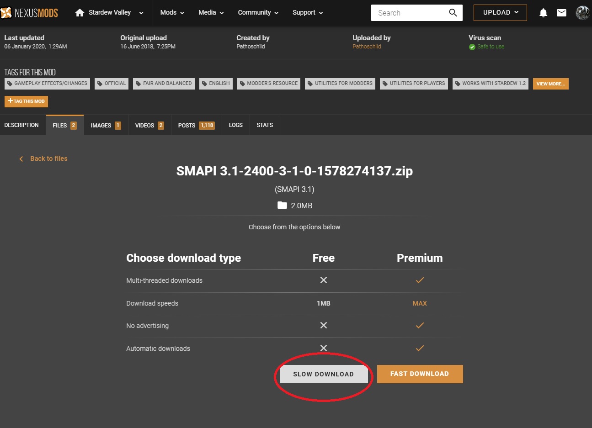Click the Free X for Multi-threaded downloads
Image resolution: width=592 pixels, height=428 pixels.
click(324, 280)
